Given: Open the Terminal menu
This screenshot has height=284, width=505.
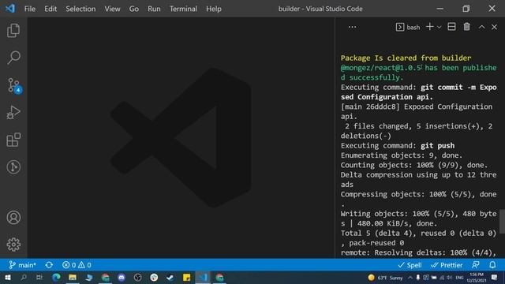Looking at the screenshot, I should [183, 9].
